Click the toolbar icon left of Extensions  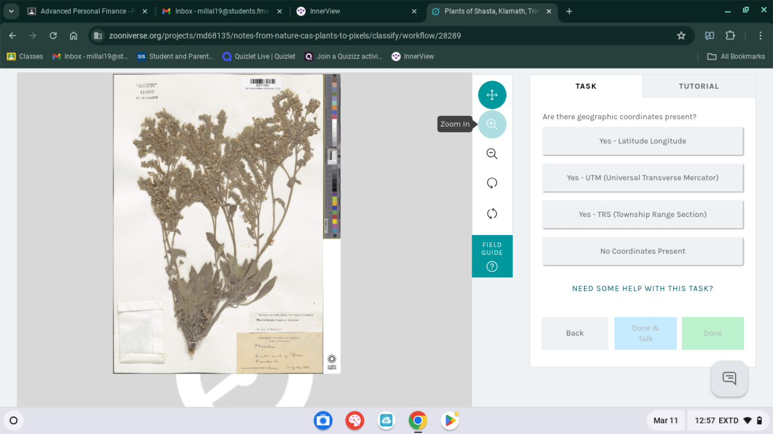pos(710,36)
